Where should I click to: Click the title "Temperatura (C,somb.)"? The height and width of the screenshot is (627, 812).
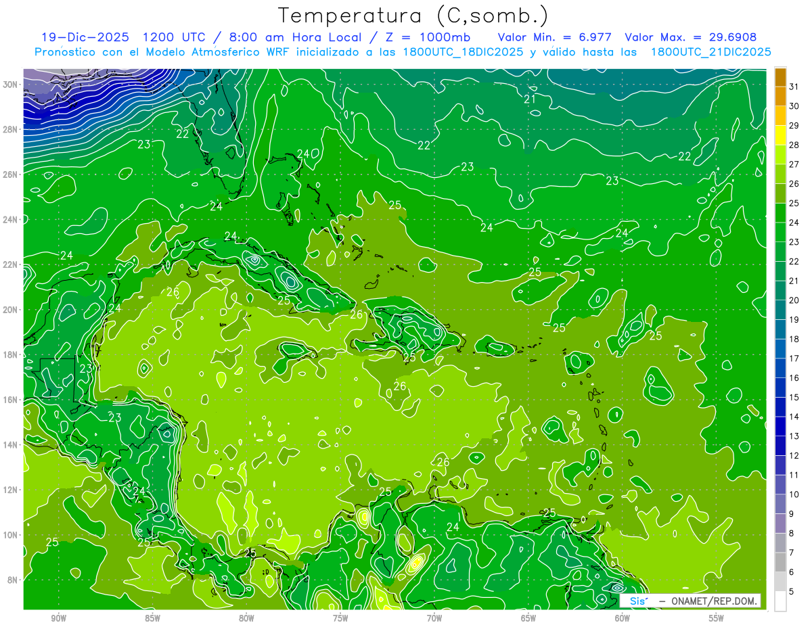pos(413,16)
